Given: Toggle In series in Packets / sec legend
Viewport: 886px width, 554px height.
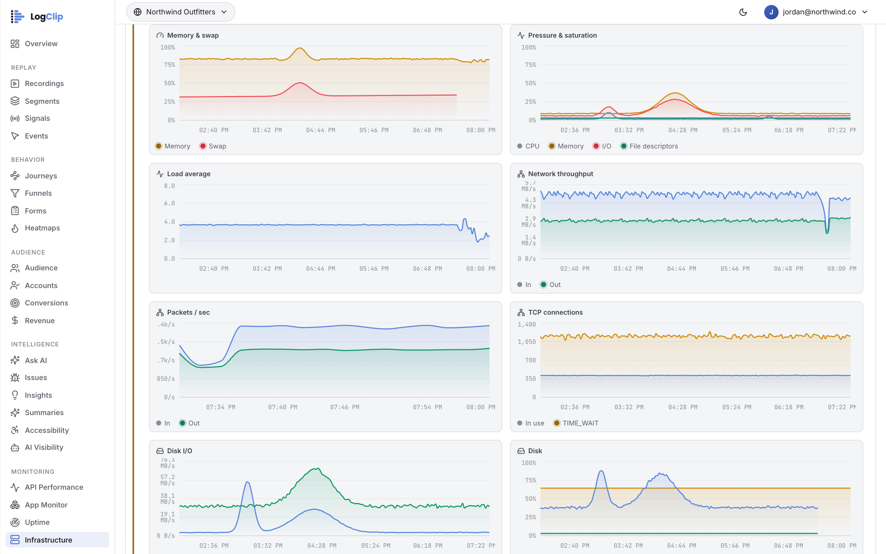Looking at the screenshot, I should [x=163, y=423].
